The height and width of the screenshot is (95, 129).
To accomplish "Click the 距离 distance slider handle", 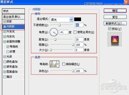I will click(x=55, y=39).
